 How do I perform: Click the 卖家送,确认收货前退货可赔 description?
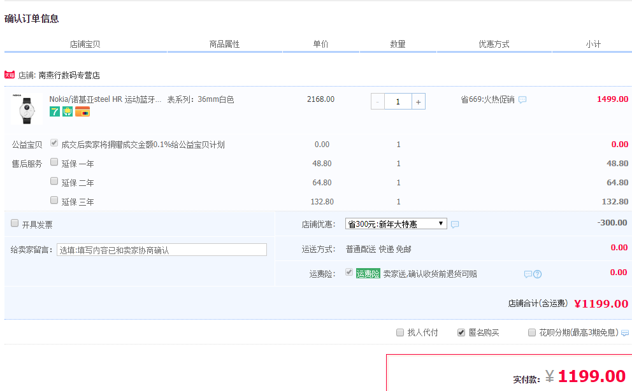[x=430, y=274]
